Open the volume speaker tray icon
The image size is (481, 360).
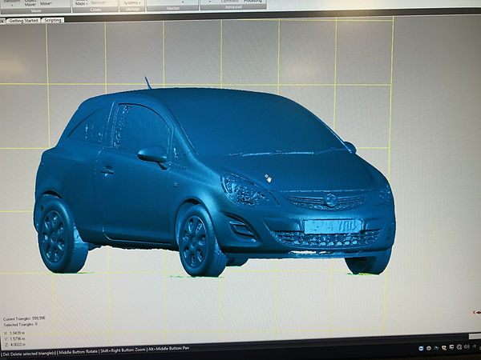tap(467, 347)
